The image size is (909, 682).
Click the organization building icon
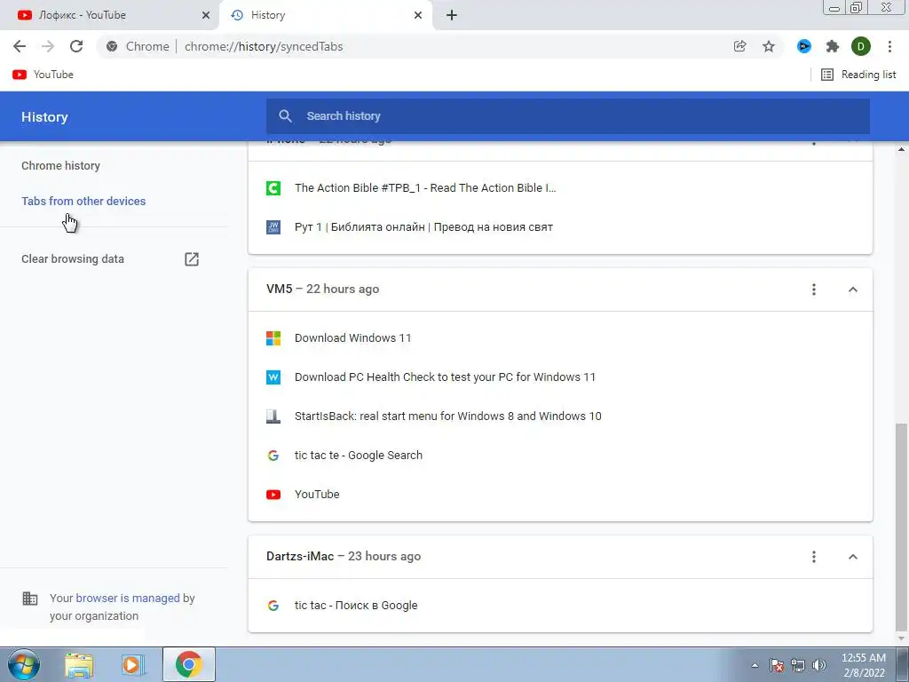click(30, 599)
